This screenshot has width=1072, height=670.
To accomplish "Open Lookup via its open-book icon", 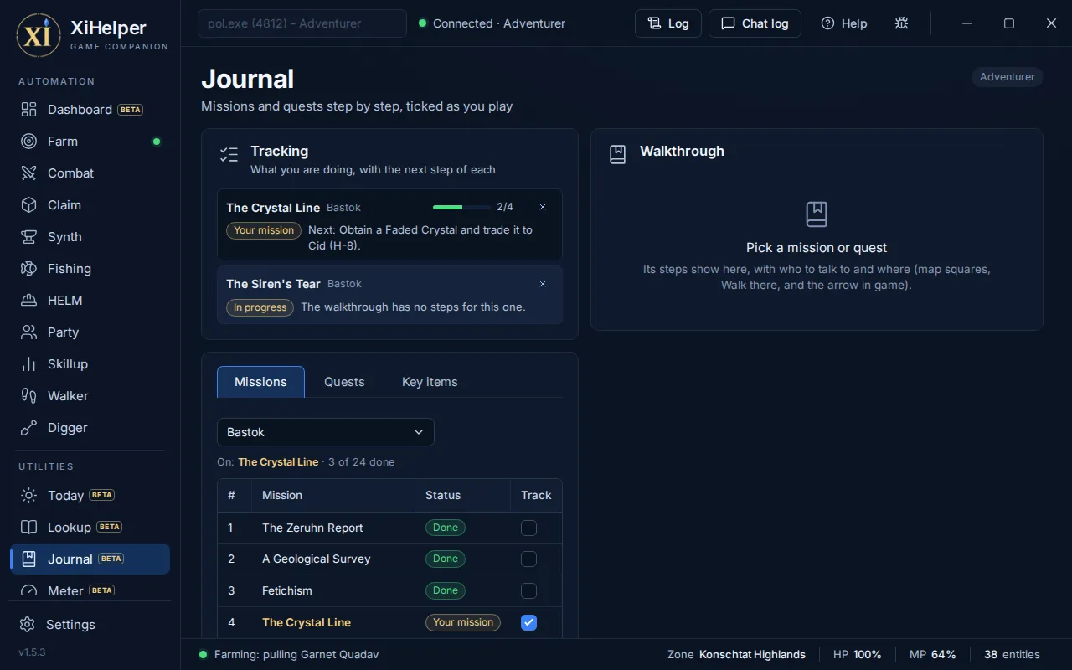I will point(29,528).
